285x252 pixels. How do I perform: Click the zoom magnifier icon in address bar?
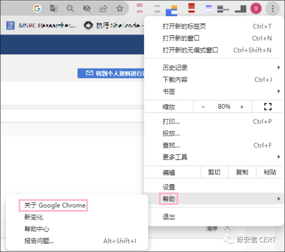tap(70, 9)
